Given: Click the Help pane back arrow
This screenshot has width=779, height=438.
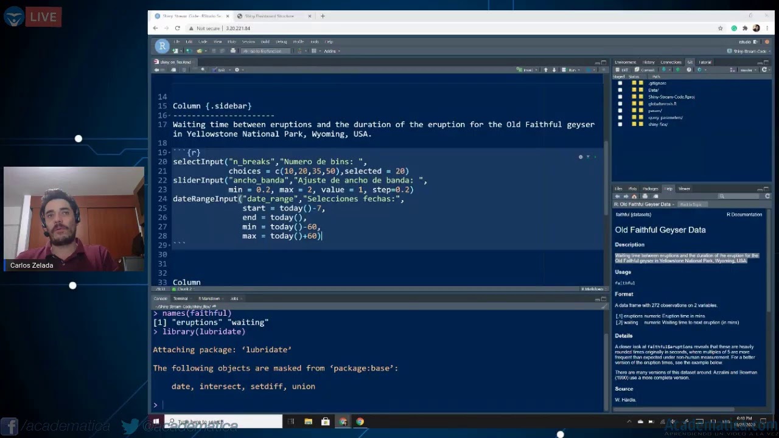Looking at the screenshot, I should pyautogui.click(x=618, y=196).
